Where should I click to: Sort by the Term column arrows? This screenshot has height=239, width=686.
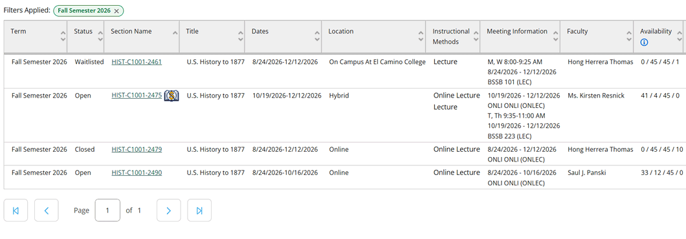point(63,36)
